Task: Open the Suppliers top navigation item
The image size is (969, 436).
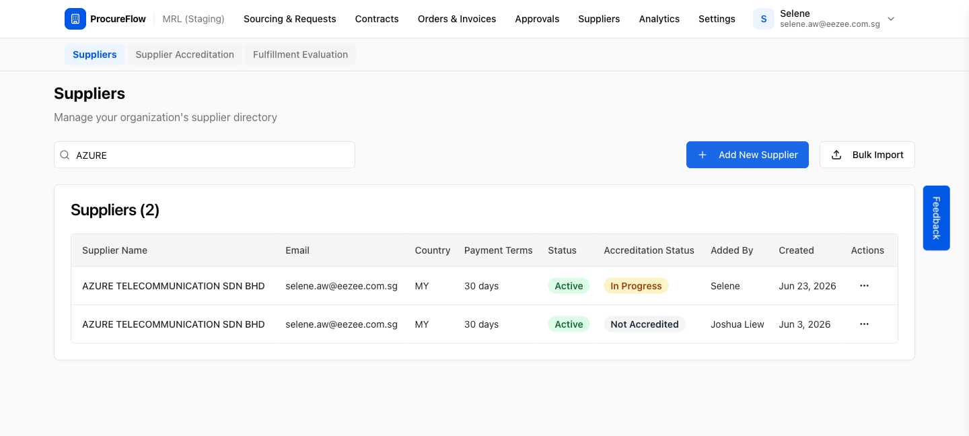Action: [x=599, y=19]
